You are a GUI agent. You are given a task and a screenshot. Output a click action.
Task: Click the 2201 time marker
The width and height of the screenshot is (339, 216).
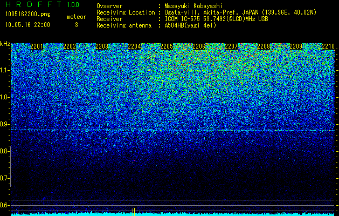click(37, 46)
